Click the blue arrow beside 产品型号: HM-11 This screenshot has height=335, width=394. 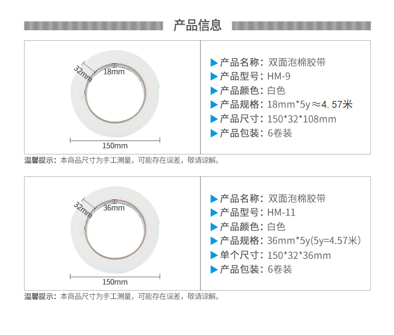[x=214, y=212]
